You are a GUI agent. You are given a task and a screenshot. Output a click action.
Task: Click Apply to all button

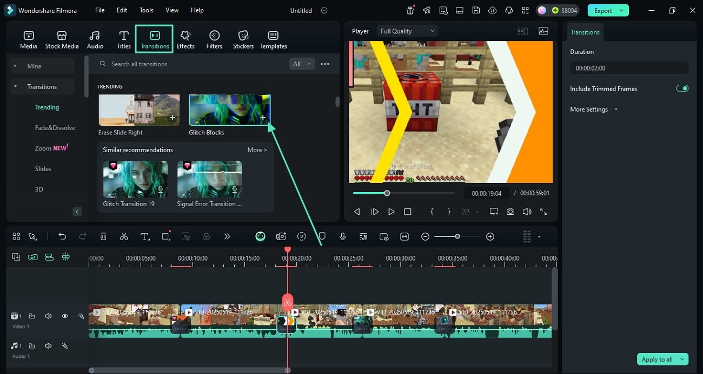(x=657, y=359)
